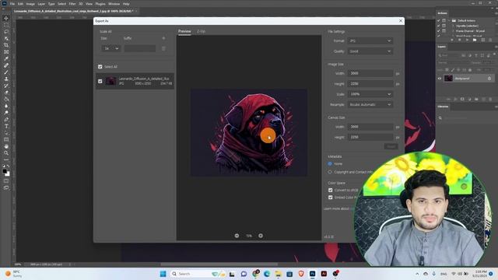Click the foreground color swatch
This screenshot has width=498, height=280.
coord(5,171)
